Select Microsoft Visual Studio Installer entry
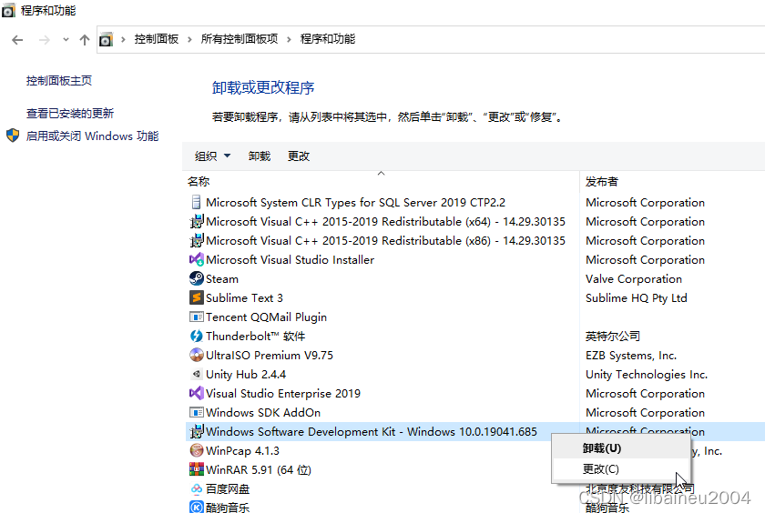Screen dimensions: 765x513 click(290, 259)
